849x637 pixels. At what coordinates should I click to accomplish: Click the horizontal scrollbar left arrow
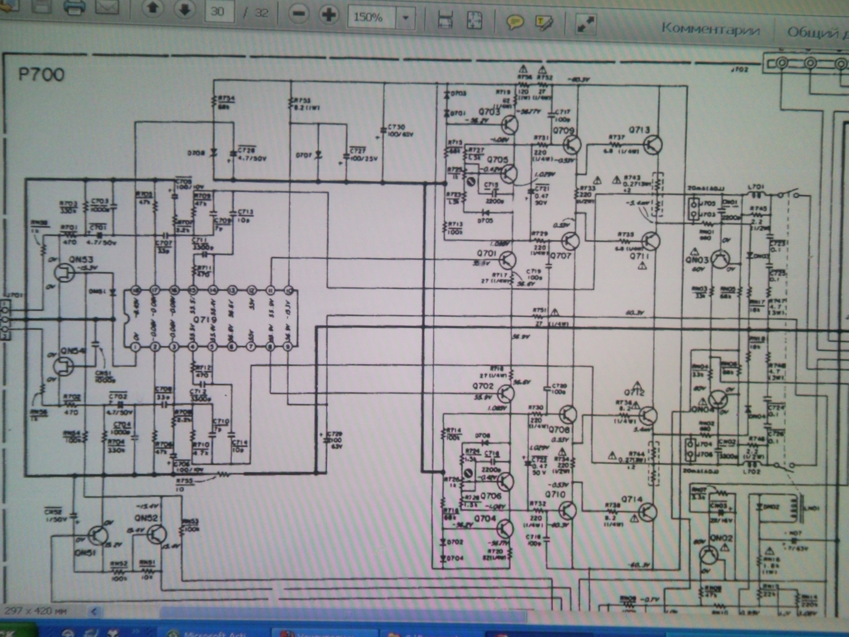(x=94, y=611)
